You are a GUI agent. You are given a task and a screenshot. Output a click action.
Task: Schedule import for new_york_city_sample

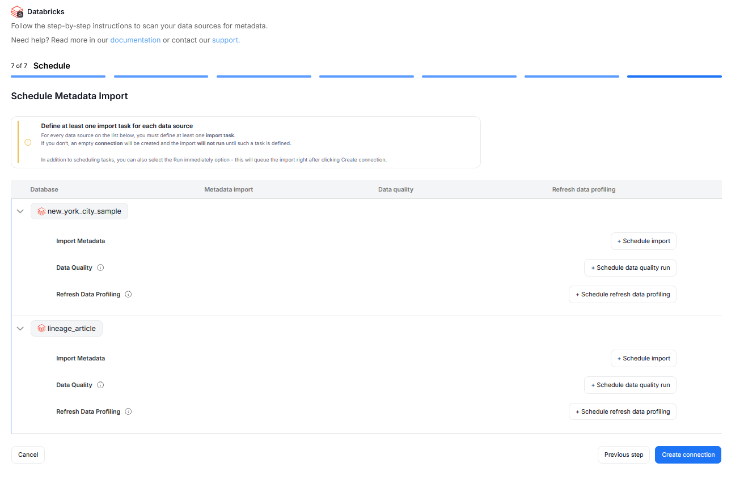pos(643,241)
